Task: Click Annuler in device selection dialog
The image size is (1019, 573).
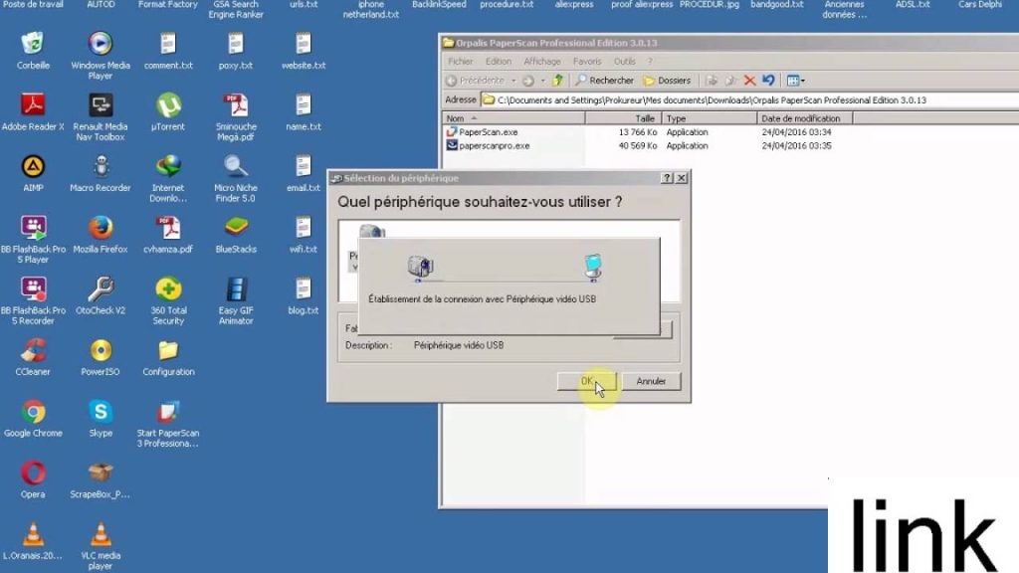Action: click(651, 381)
